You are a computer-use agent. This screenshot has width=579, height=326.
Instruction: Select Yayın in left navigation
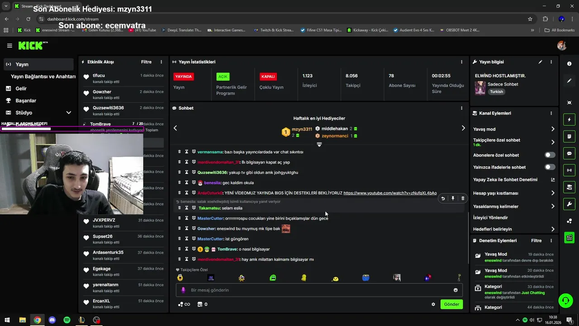tap(38, 64)
